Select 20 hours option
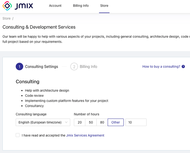 pos(80,122)
